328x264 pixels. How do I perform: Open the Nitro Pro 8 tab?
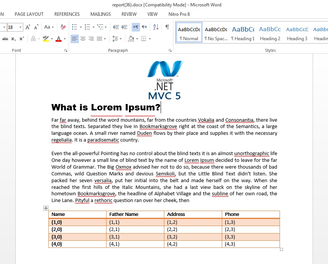coord(179,14)
